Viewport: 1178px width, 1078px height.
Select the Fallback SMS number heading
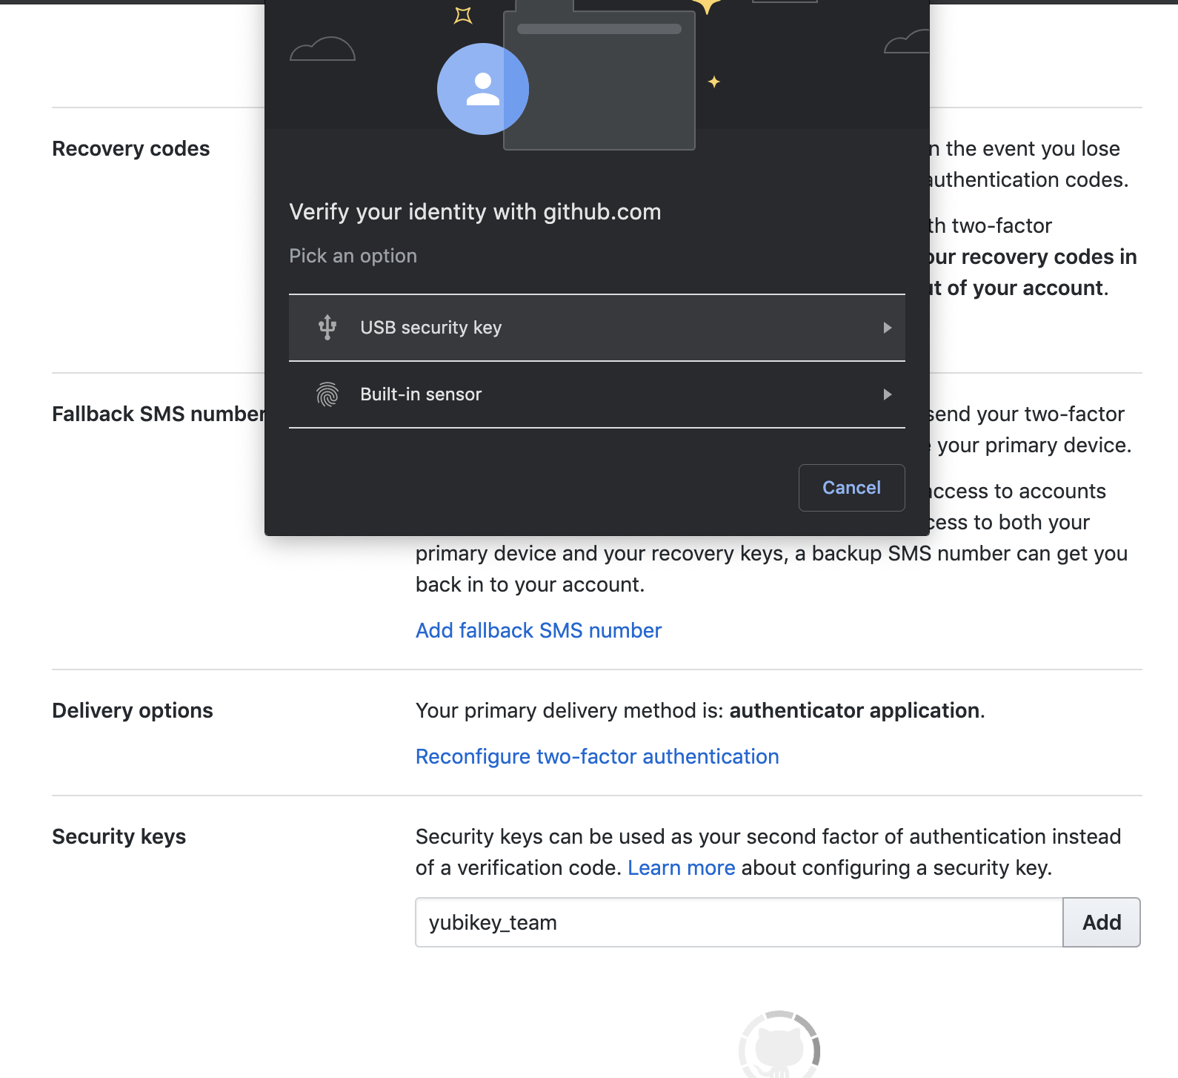click(159, 414)
